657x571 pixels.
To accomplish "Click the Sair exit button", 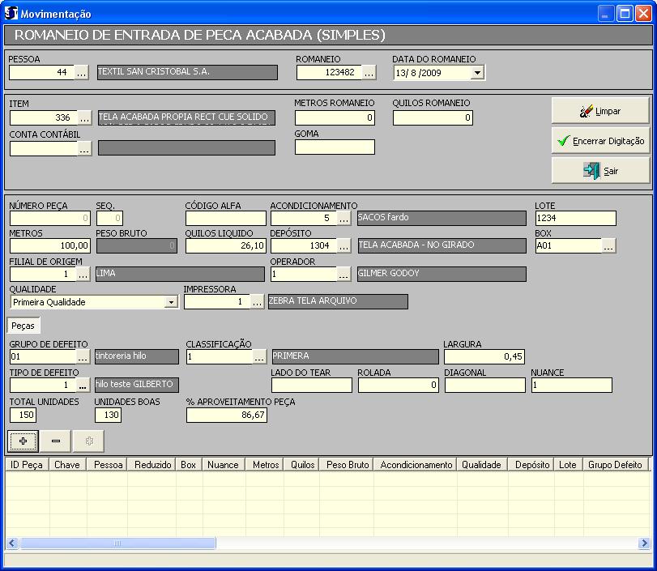I will [600, 171].
